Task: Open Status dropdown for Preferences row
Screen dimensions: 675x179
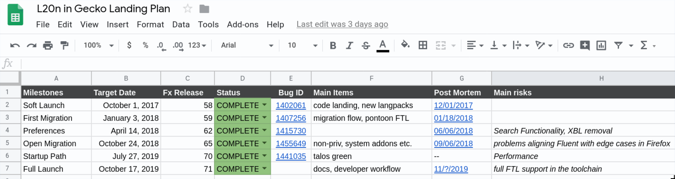Action: (264, 130)
